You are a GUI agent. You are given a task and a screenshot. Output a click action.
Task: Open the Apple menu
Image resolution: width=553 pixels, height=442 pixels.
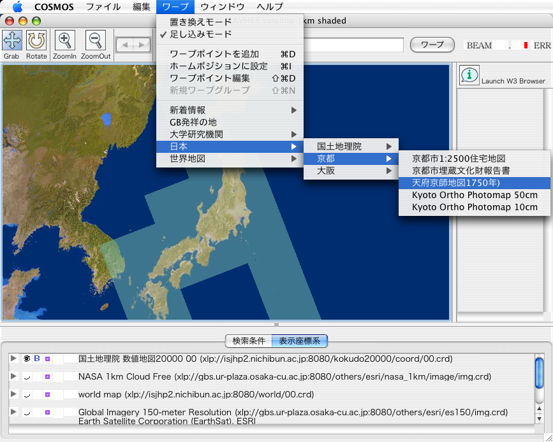(17, 8)
